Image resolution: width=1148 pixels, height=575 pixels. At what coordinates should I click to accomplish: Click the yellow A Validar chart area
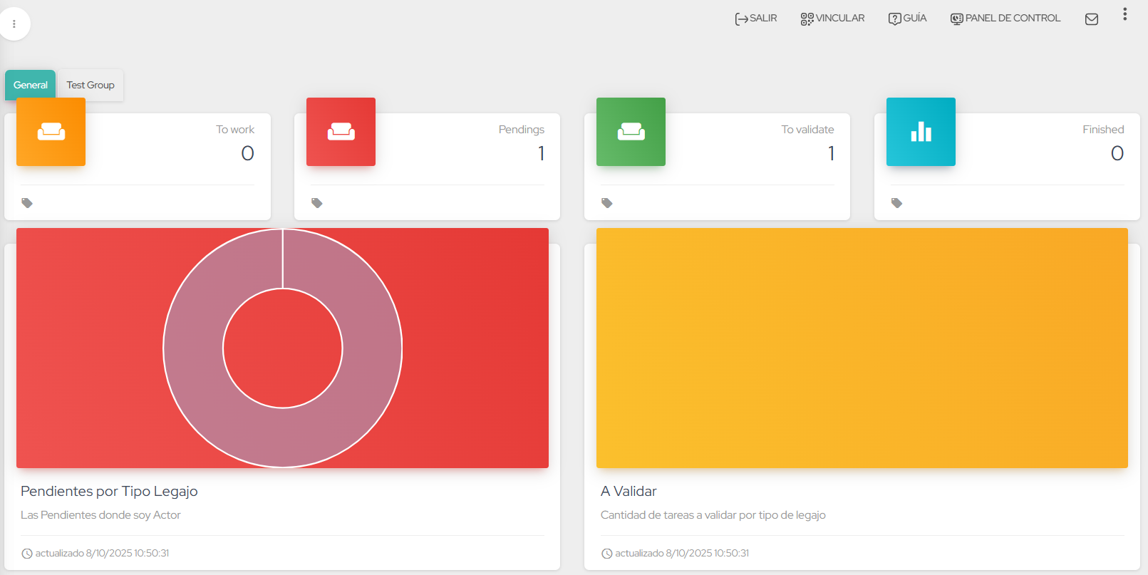[862, 348]
